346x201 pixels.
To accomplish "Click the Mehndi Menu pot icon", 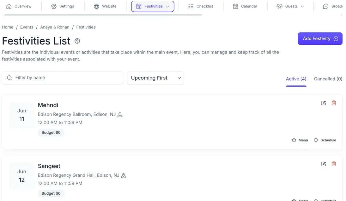I will click(294, 140).
